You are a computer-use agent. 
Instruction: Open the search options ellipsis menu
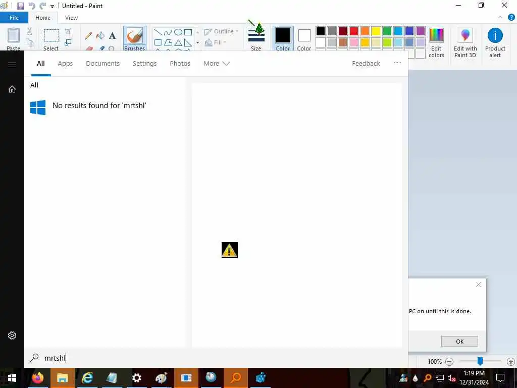(397, 63)
